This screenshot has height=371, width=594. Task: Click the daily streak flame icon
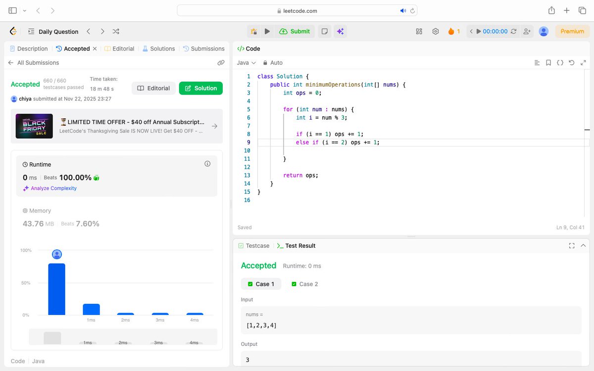pyautogui.click(x=451, y=31)
